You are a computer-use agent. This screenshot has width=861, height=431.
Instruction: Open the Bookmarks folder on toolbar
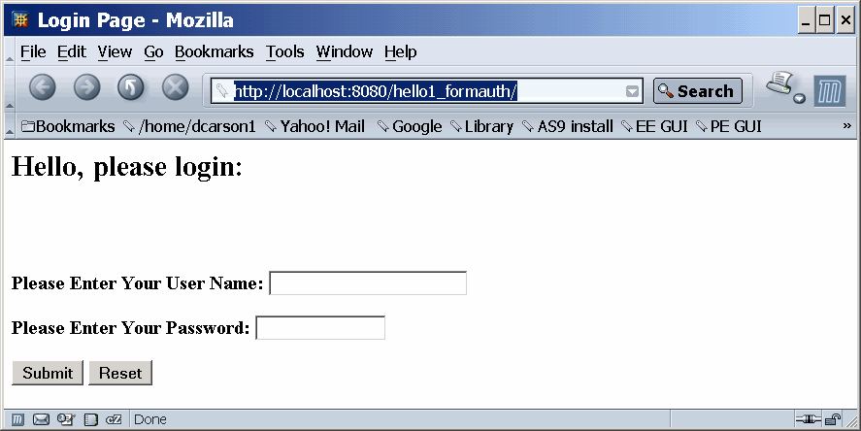pyautogui.click(x=68, y=126)
